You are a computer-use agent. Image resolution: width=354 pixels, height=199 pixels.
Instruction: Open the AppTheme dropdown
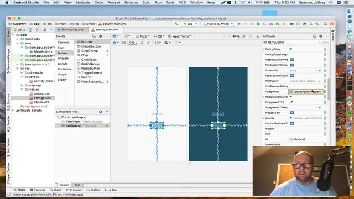click(180, 36)
